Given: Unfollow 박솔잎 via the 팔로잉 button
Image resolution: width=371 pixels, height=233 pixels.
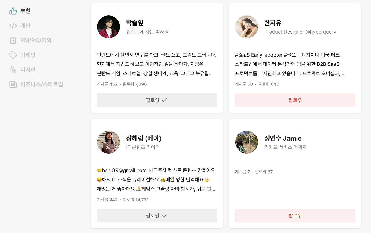Looking at the screenshot, I should (157, 100).
